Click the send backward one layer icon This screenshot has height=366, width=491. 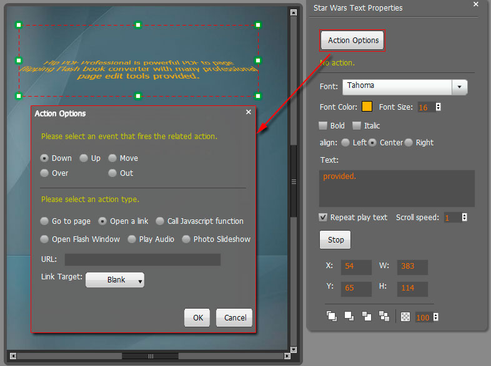(366, 316)
